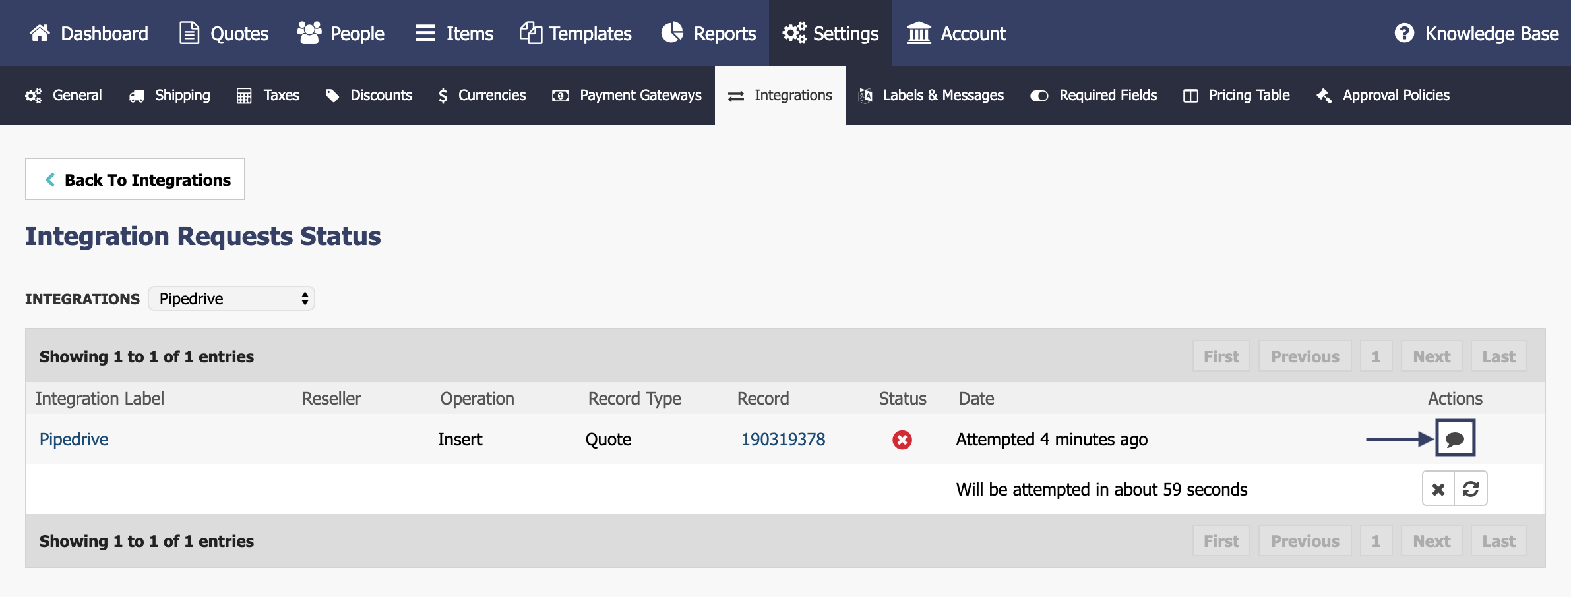
Task: Click the Reseller column header
Action: click(331, 399)
